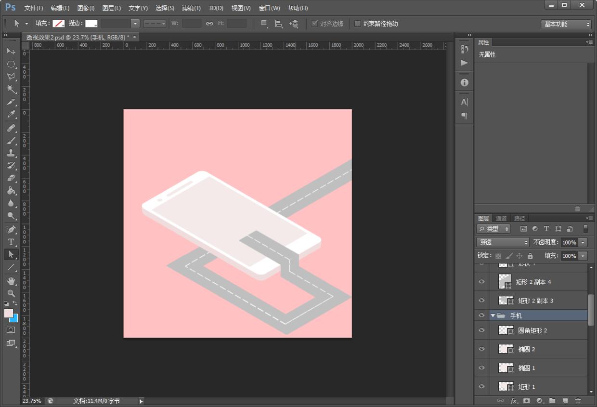
Task: Switch to the 通道 tab
Action: click(501, 218)
